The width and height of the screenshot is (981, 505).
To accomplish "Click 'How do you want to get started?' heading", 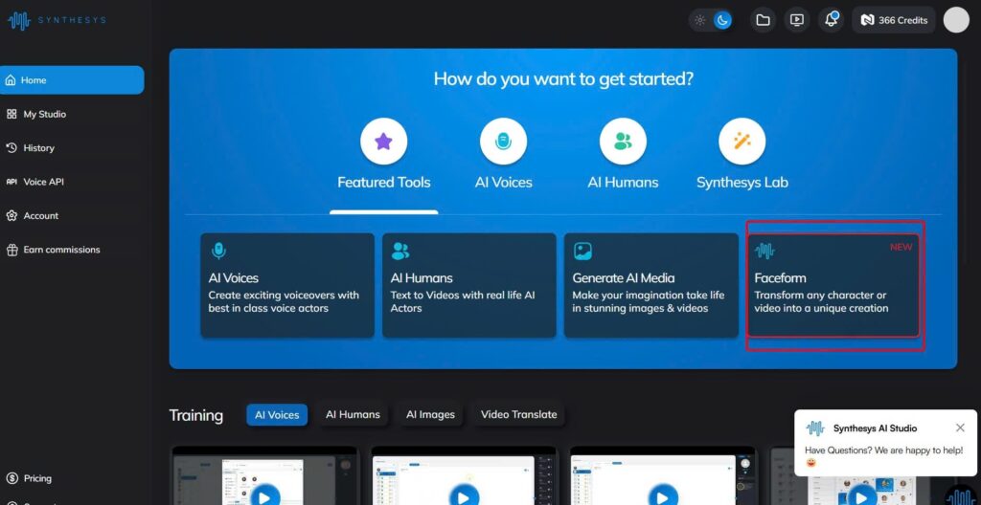I will point(563,79).
